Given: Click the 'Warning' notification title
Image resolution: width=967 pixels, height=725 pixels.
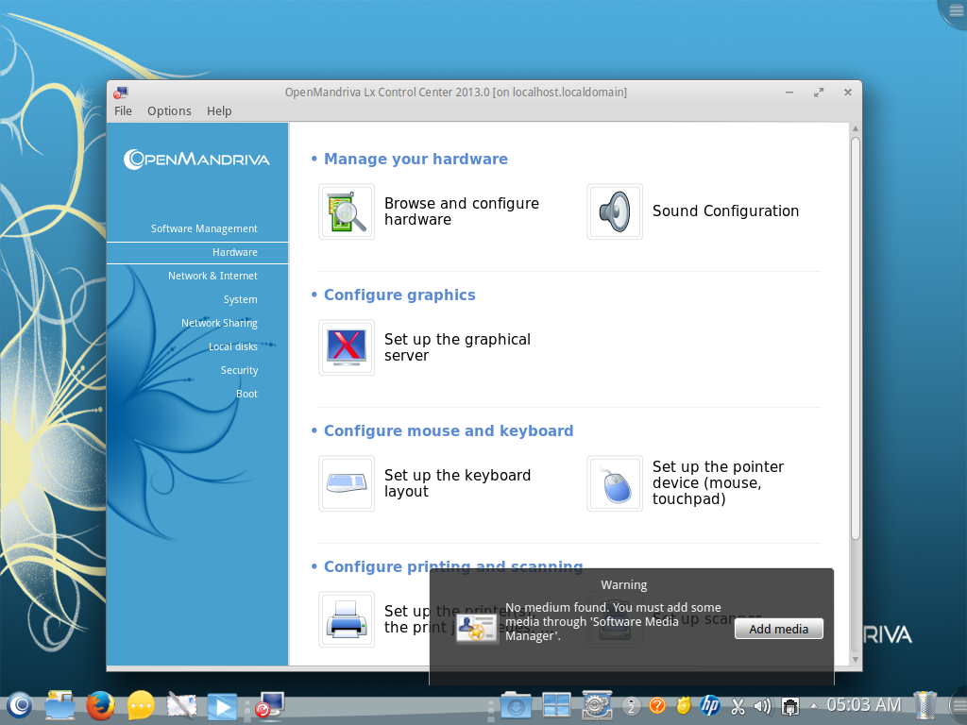Looking at the screenshot, I should 624,585.
